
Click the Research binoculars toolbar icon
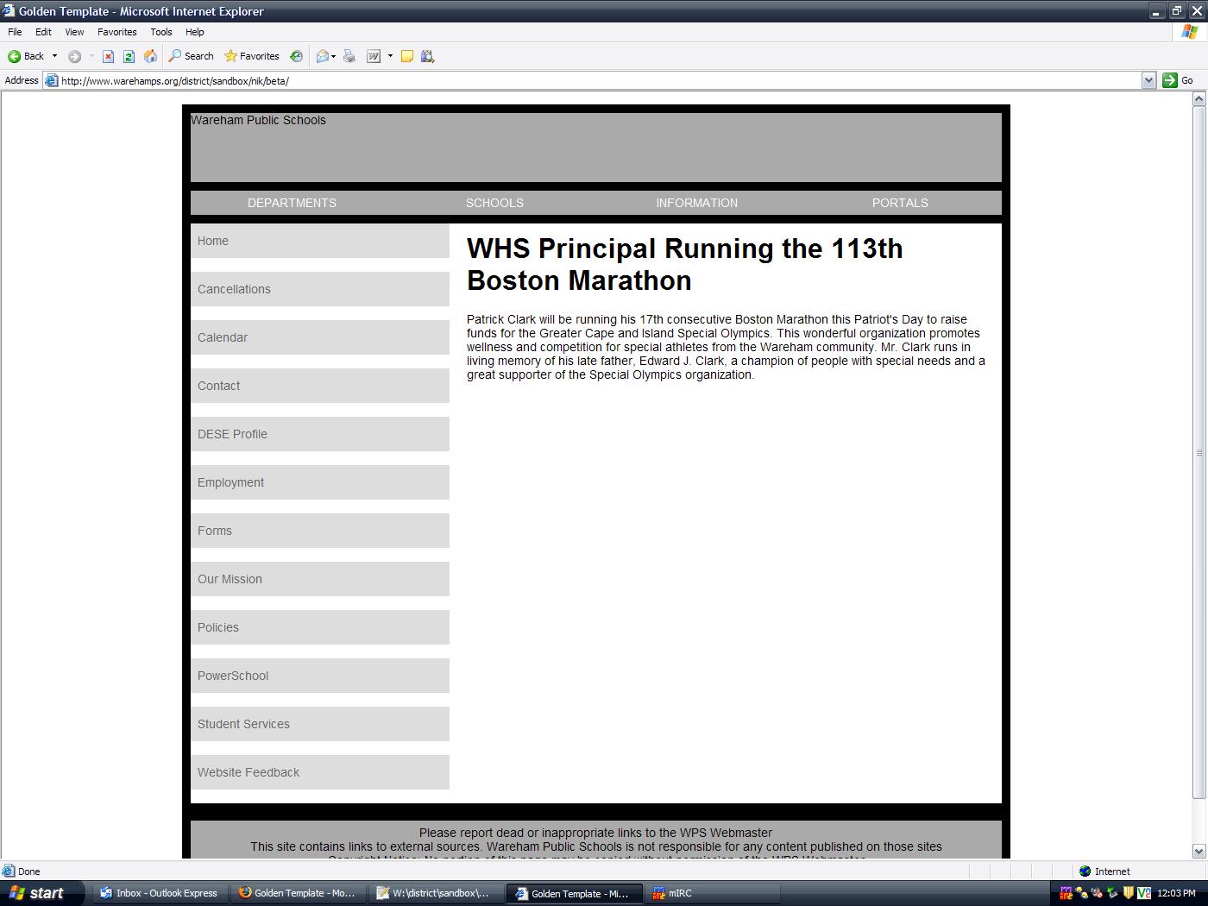[428, 56]
